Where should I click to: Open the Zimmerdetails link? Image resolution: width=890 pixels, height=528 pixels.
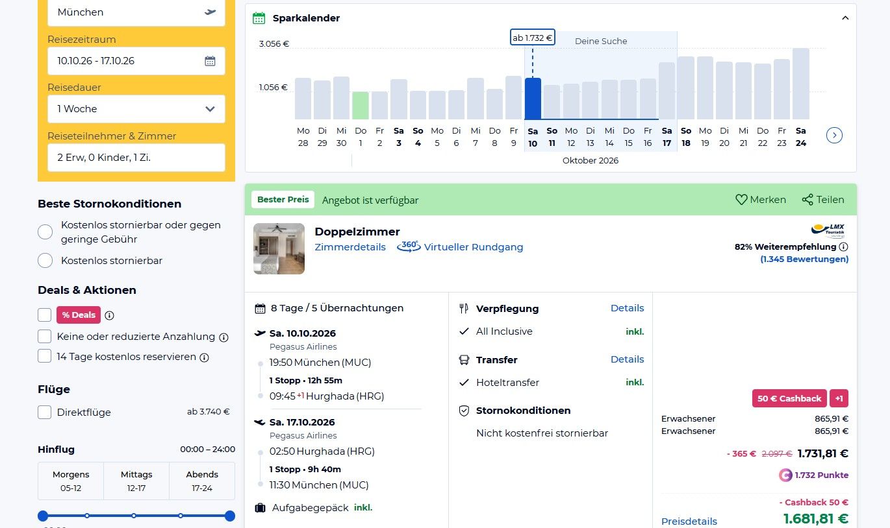pos(350,247)
